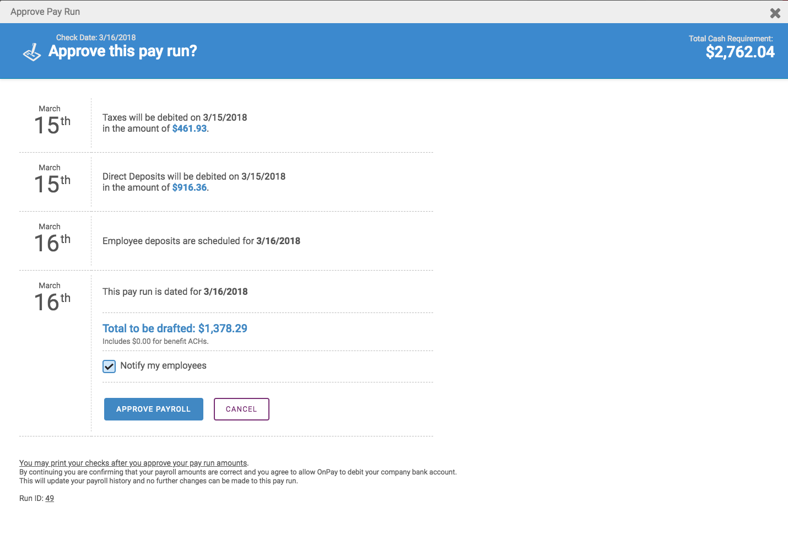Click the Total Cash Requirement label
Screen dimensions: 788x550
[731, 39]
